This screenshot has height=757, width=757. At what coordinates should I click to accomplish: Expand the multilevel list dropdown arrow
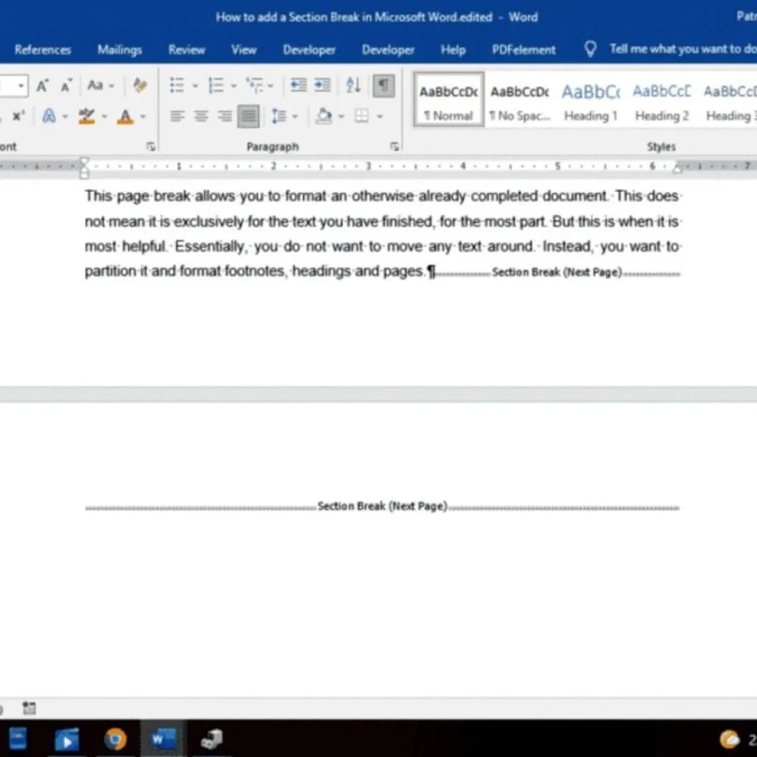pos(271,86)
